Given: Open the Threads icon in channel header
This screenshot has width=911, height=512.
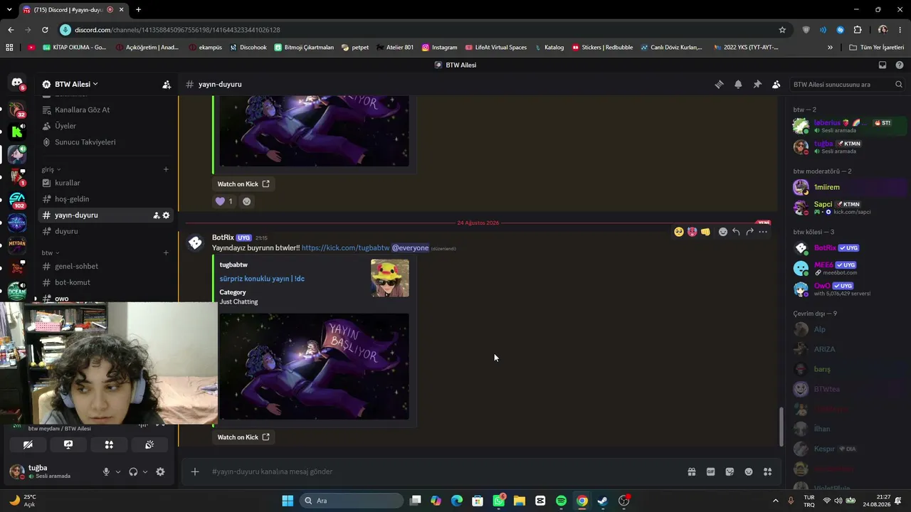Looking at the screenshot, I should tap(719, 84).
